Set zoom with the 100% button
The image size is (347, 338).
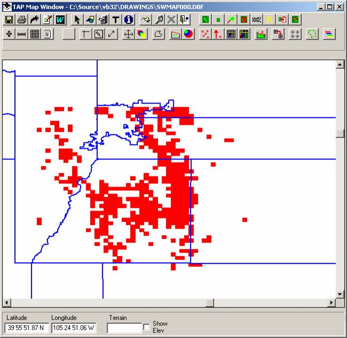point(256,20)
